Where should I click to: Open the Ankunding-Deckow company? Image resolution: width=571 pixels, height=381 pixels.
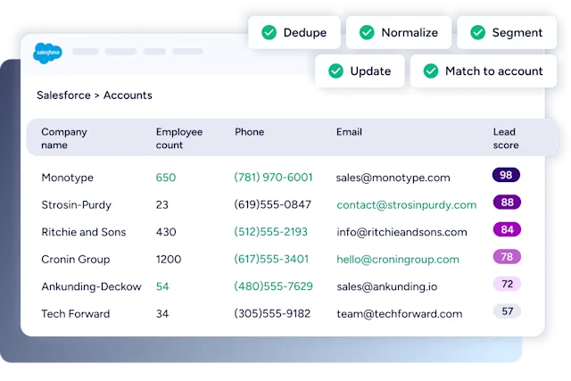[x=91, y=286]
